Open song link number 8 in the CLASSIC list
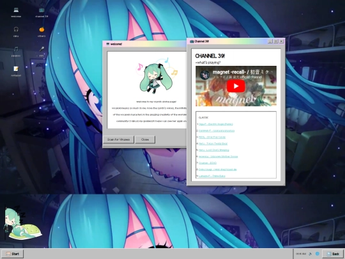 217,169
